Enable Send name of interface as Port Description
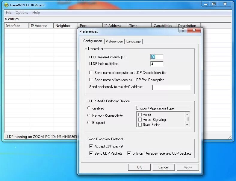 tap(91, 80)
